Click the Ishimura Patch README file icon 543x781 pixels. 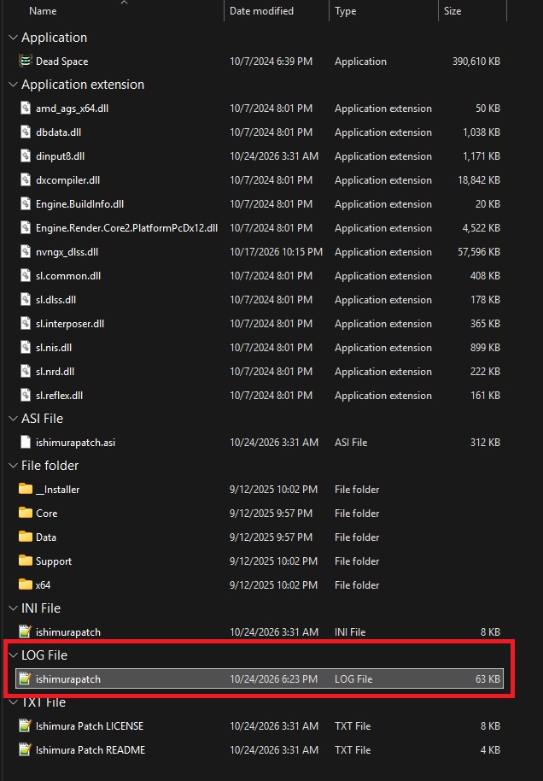[x=26, y=749]
